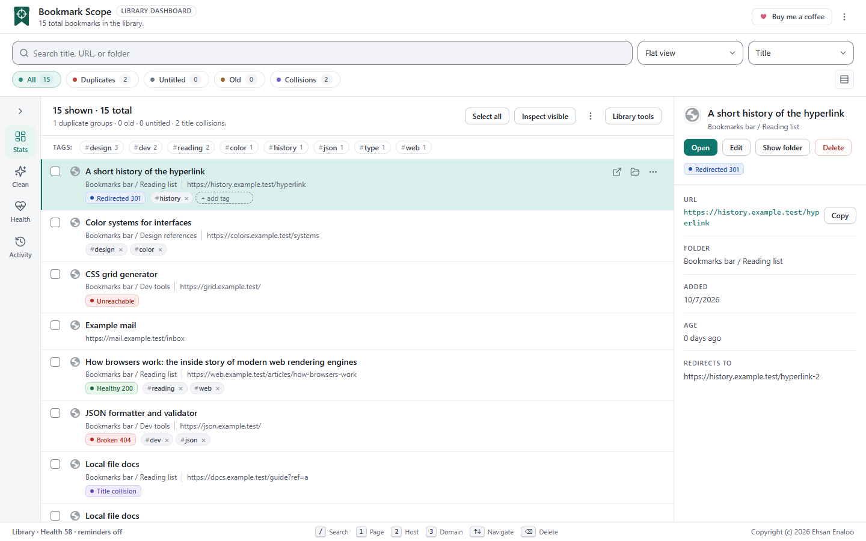The width and height of the screenshot is (866, 541).
Task: Click the Edit button in detail panel
Action: pyautogui.click(x=736, y=147)
